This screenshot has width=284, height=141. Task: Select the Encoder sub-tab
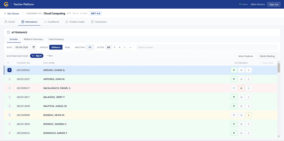(14, 39)
